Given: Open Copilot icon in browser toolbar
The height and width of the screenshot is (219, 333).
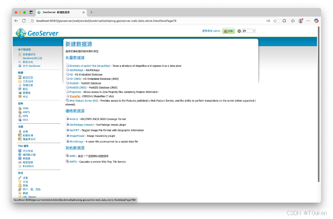Looking at the screenshot, I should click(316, 21).
